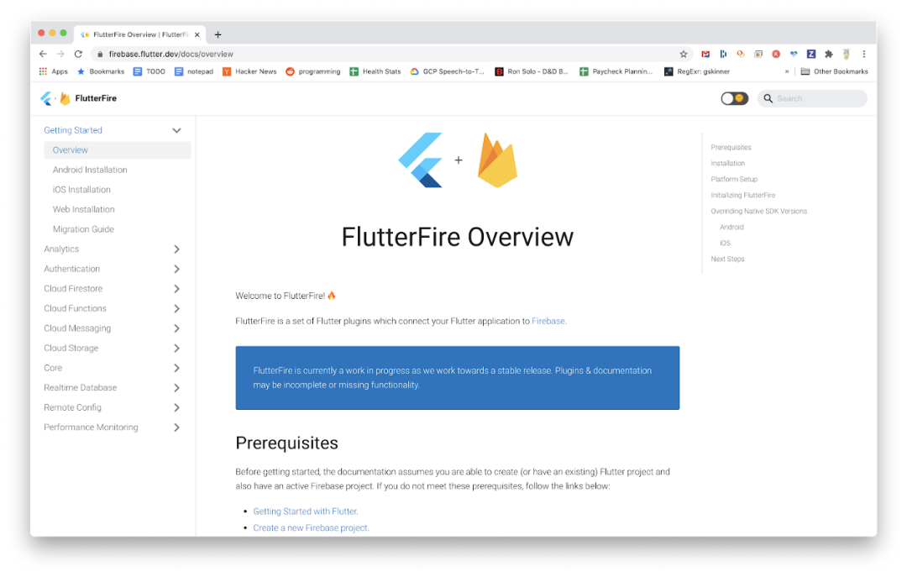The width and height of the screenshot is (907, 577).
Task: Follow the Firebase link in intro
Action: [548, 321]
